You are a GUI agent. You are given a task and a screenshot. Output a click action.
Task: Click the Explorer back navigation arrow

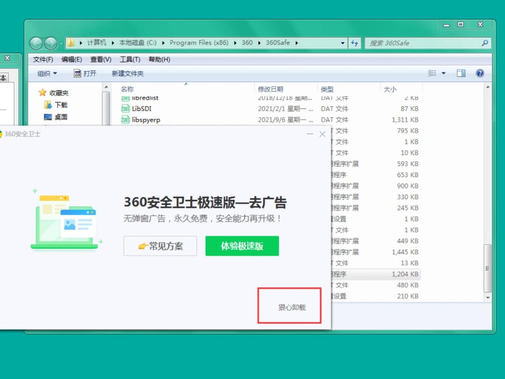[36, 44]
